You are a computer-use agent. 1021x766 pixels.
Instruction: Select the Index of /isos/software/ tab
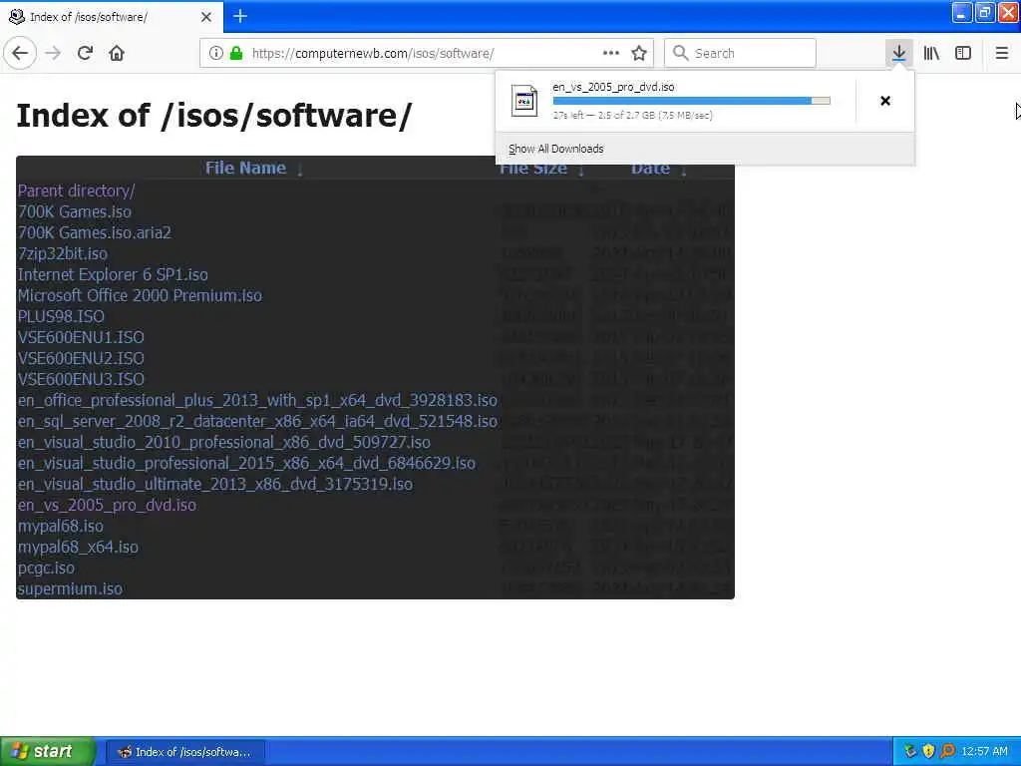point(112,16)
